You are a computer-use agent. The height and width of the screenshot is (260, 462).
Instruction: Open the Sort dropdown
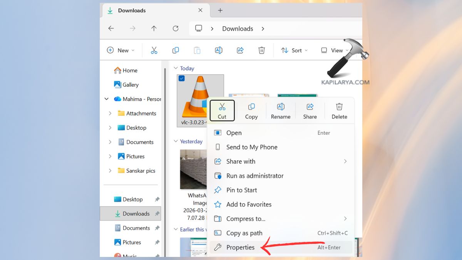tap(294, 50)
